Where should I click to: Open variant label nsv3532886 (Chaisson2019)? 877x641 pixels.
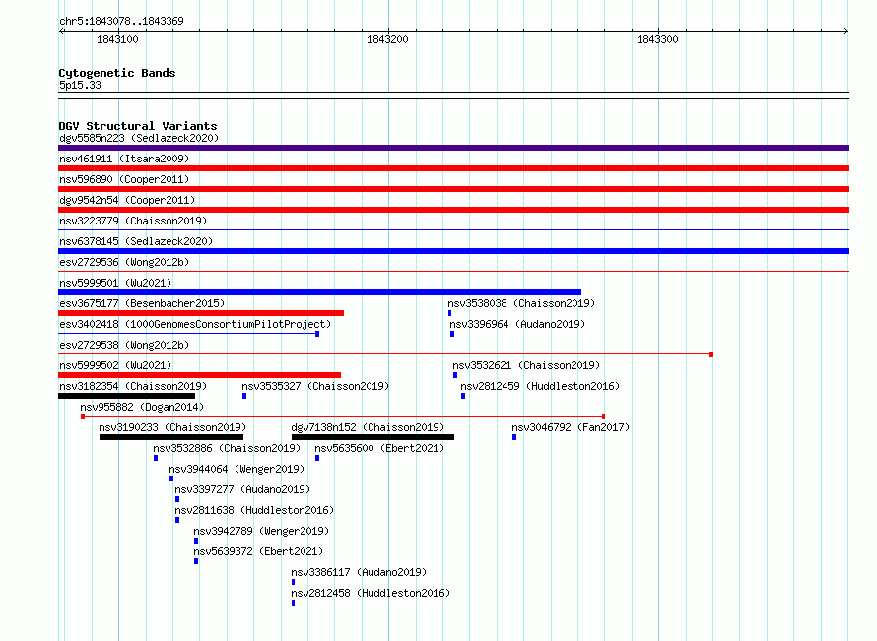pos(227,448)
